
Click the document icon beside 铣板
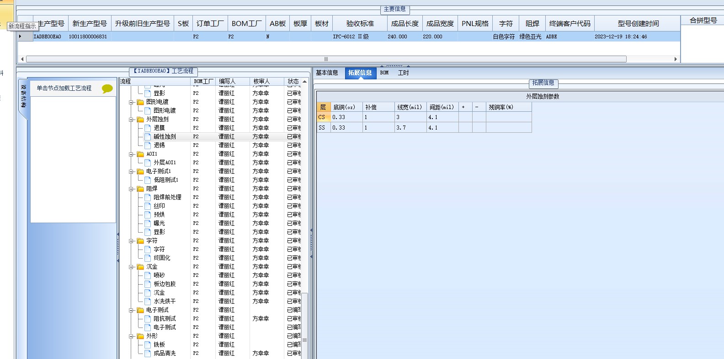tap(148, 344)
